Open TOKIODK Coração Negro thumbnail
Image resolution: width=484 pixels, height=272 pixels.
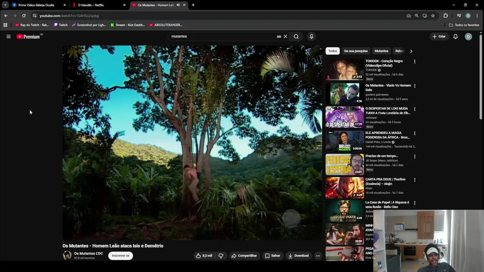click(345, 69)
